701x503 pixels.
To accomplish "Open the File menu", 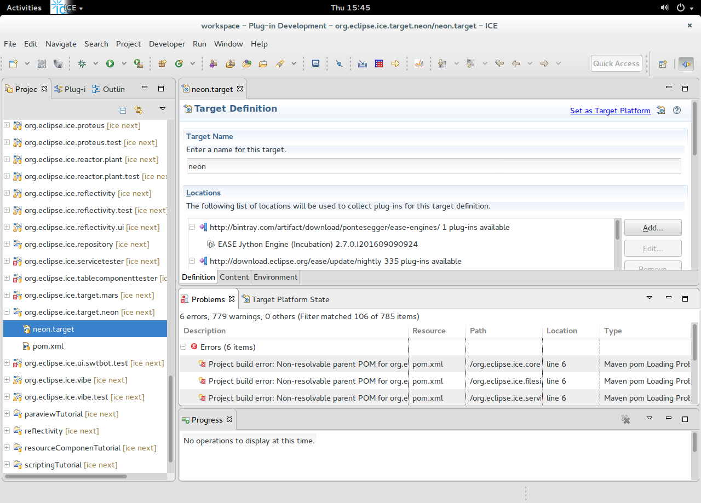I will pos(10,44).
